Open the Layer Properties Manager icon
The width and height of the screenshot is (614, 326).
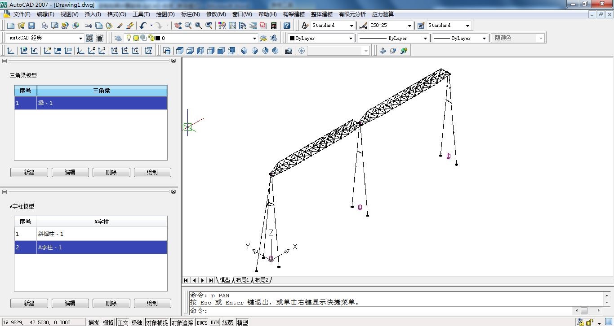(118, 38)
